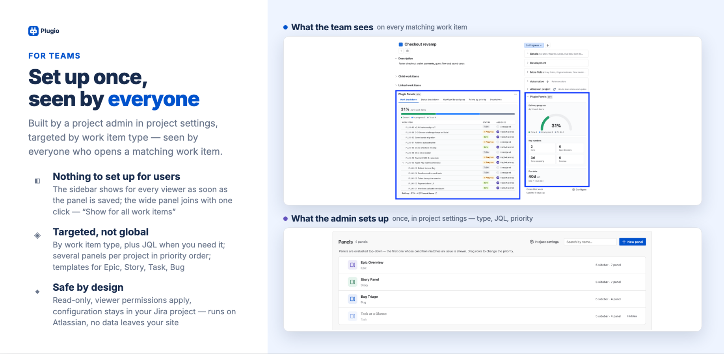
Task: Click the Open blockers tile
Action: tap(570, 148)
